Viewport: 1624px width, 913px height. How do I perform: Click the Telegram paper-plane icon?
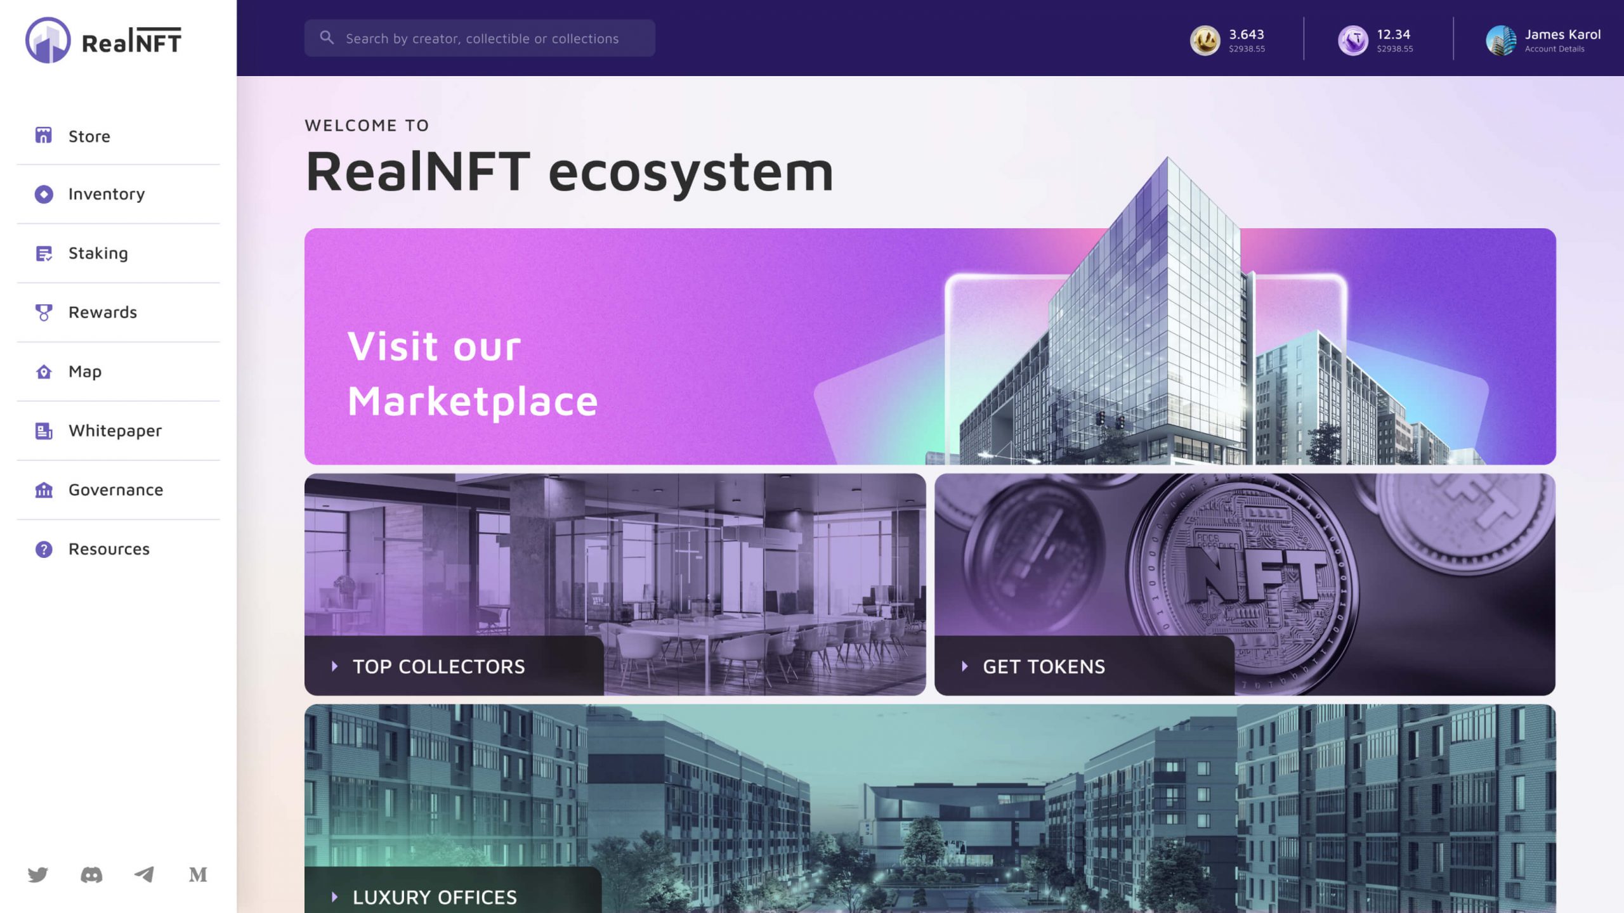(145, 875)
